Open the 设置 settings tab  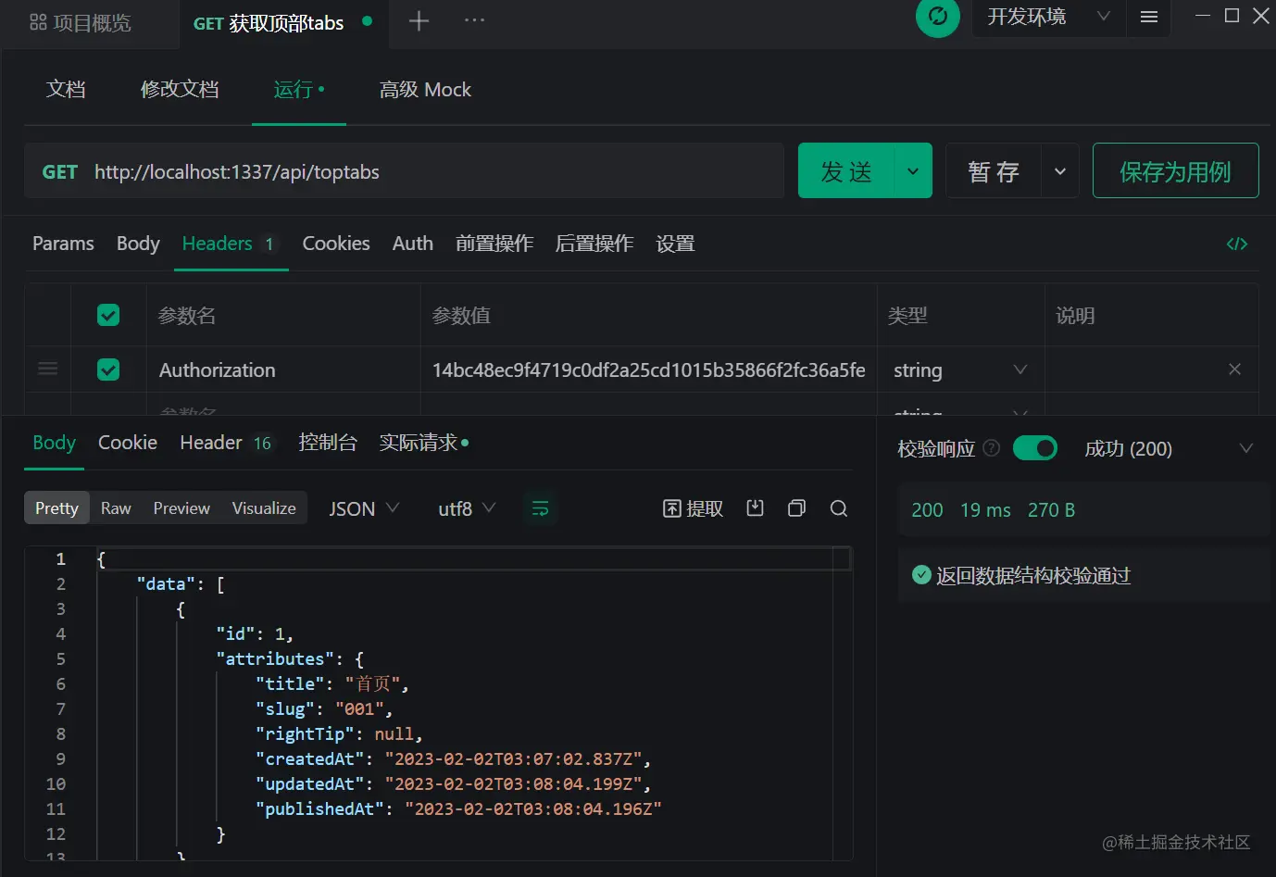(x=675, y=244)
